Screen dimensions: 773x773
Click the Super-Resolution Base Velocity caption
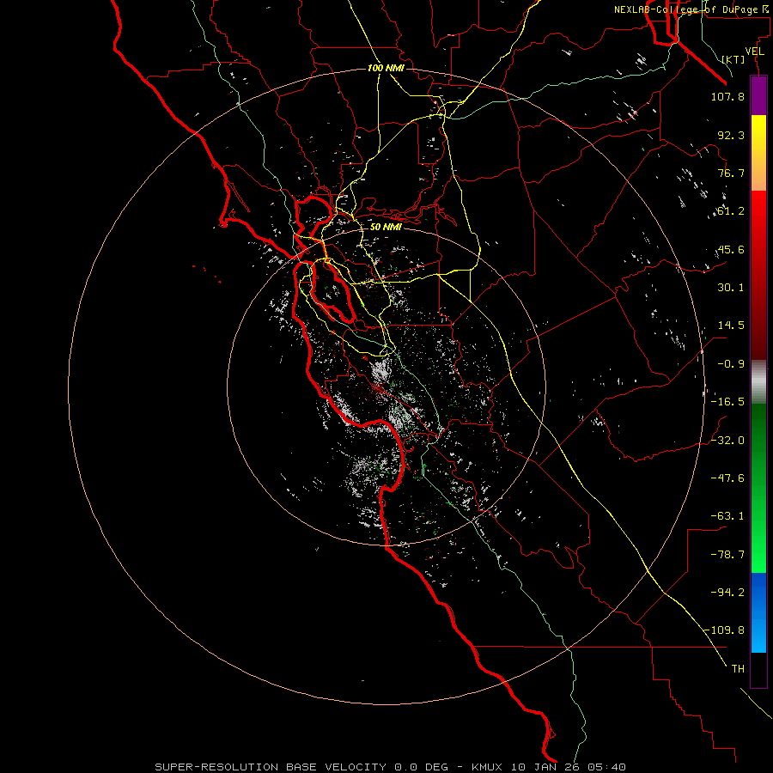(391, 767)
